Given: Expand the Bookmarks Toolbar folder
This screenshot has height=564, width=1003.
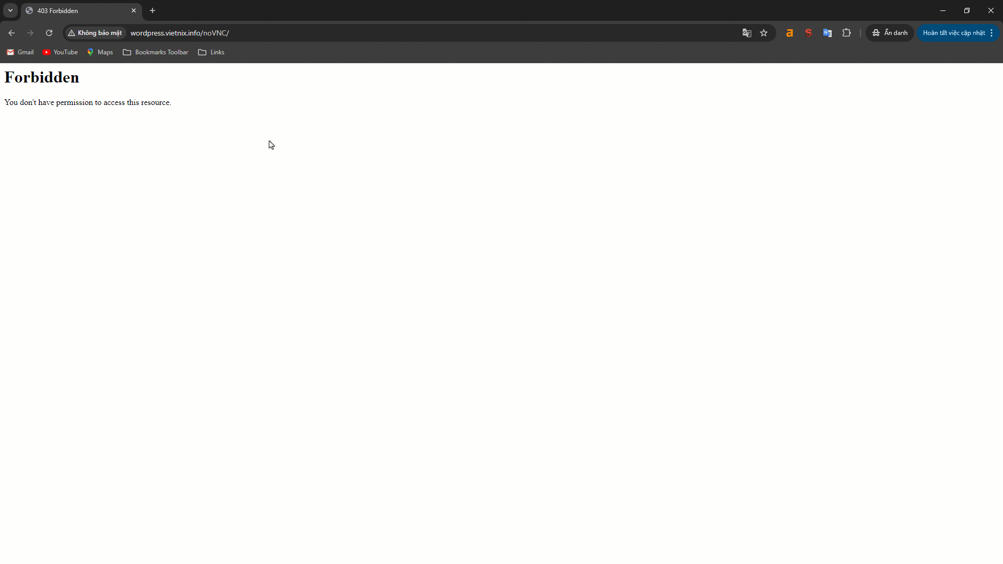Looking at the screenshot, I should pyautogui.click(x=155, y=52).
